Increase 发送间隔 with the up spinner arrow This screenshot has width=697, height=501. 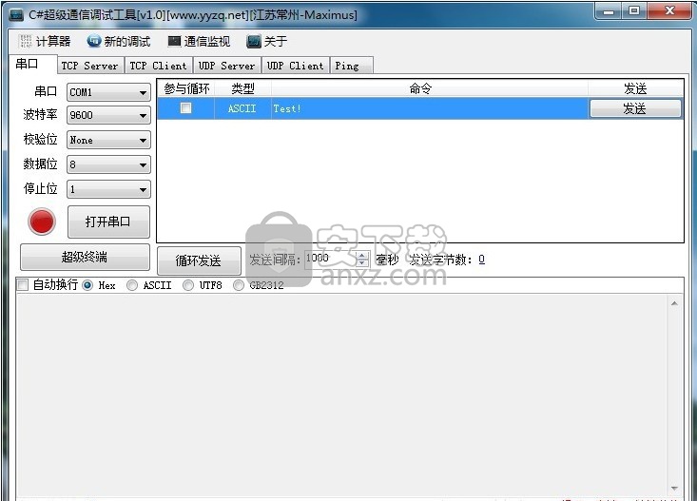tap(362, 255)
